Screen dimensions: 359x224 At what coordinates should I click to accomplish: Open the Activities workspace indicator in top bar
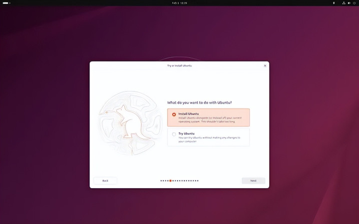pos(6,3)
